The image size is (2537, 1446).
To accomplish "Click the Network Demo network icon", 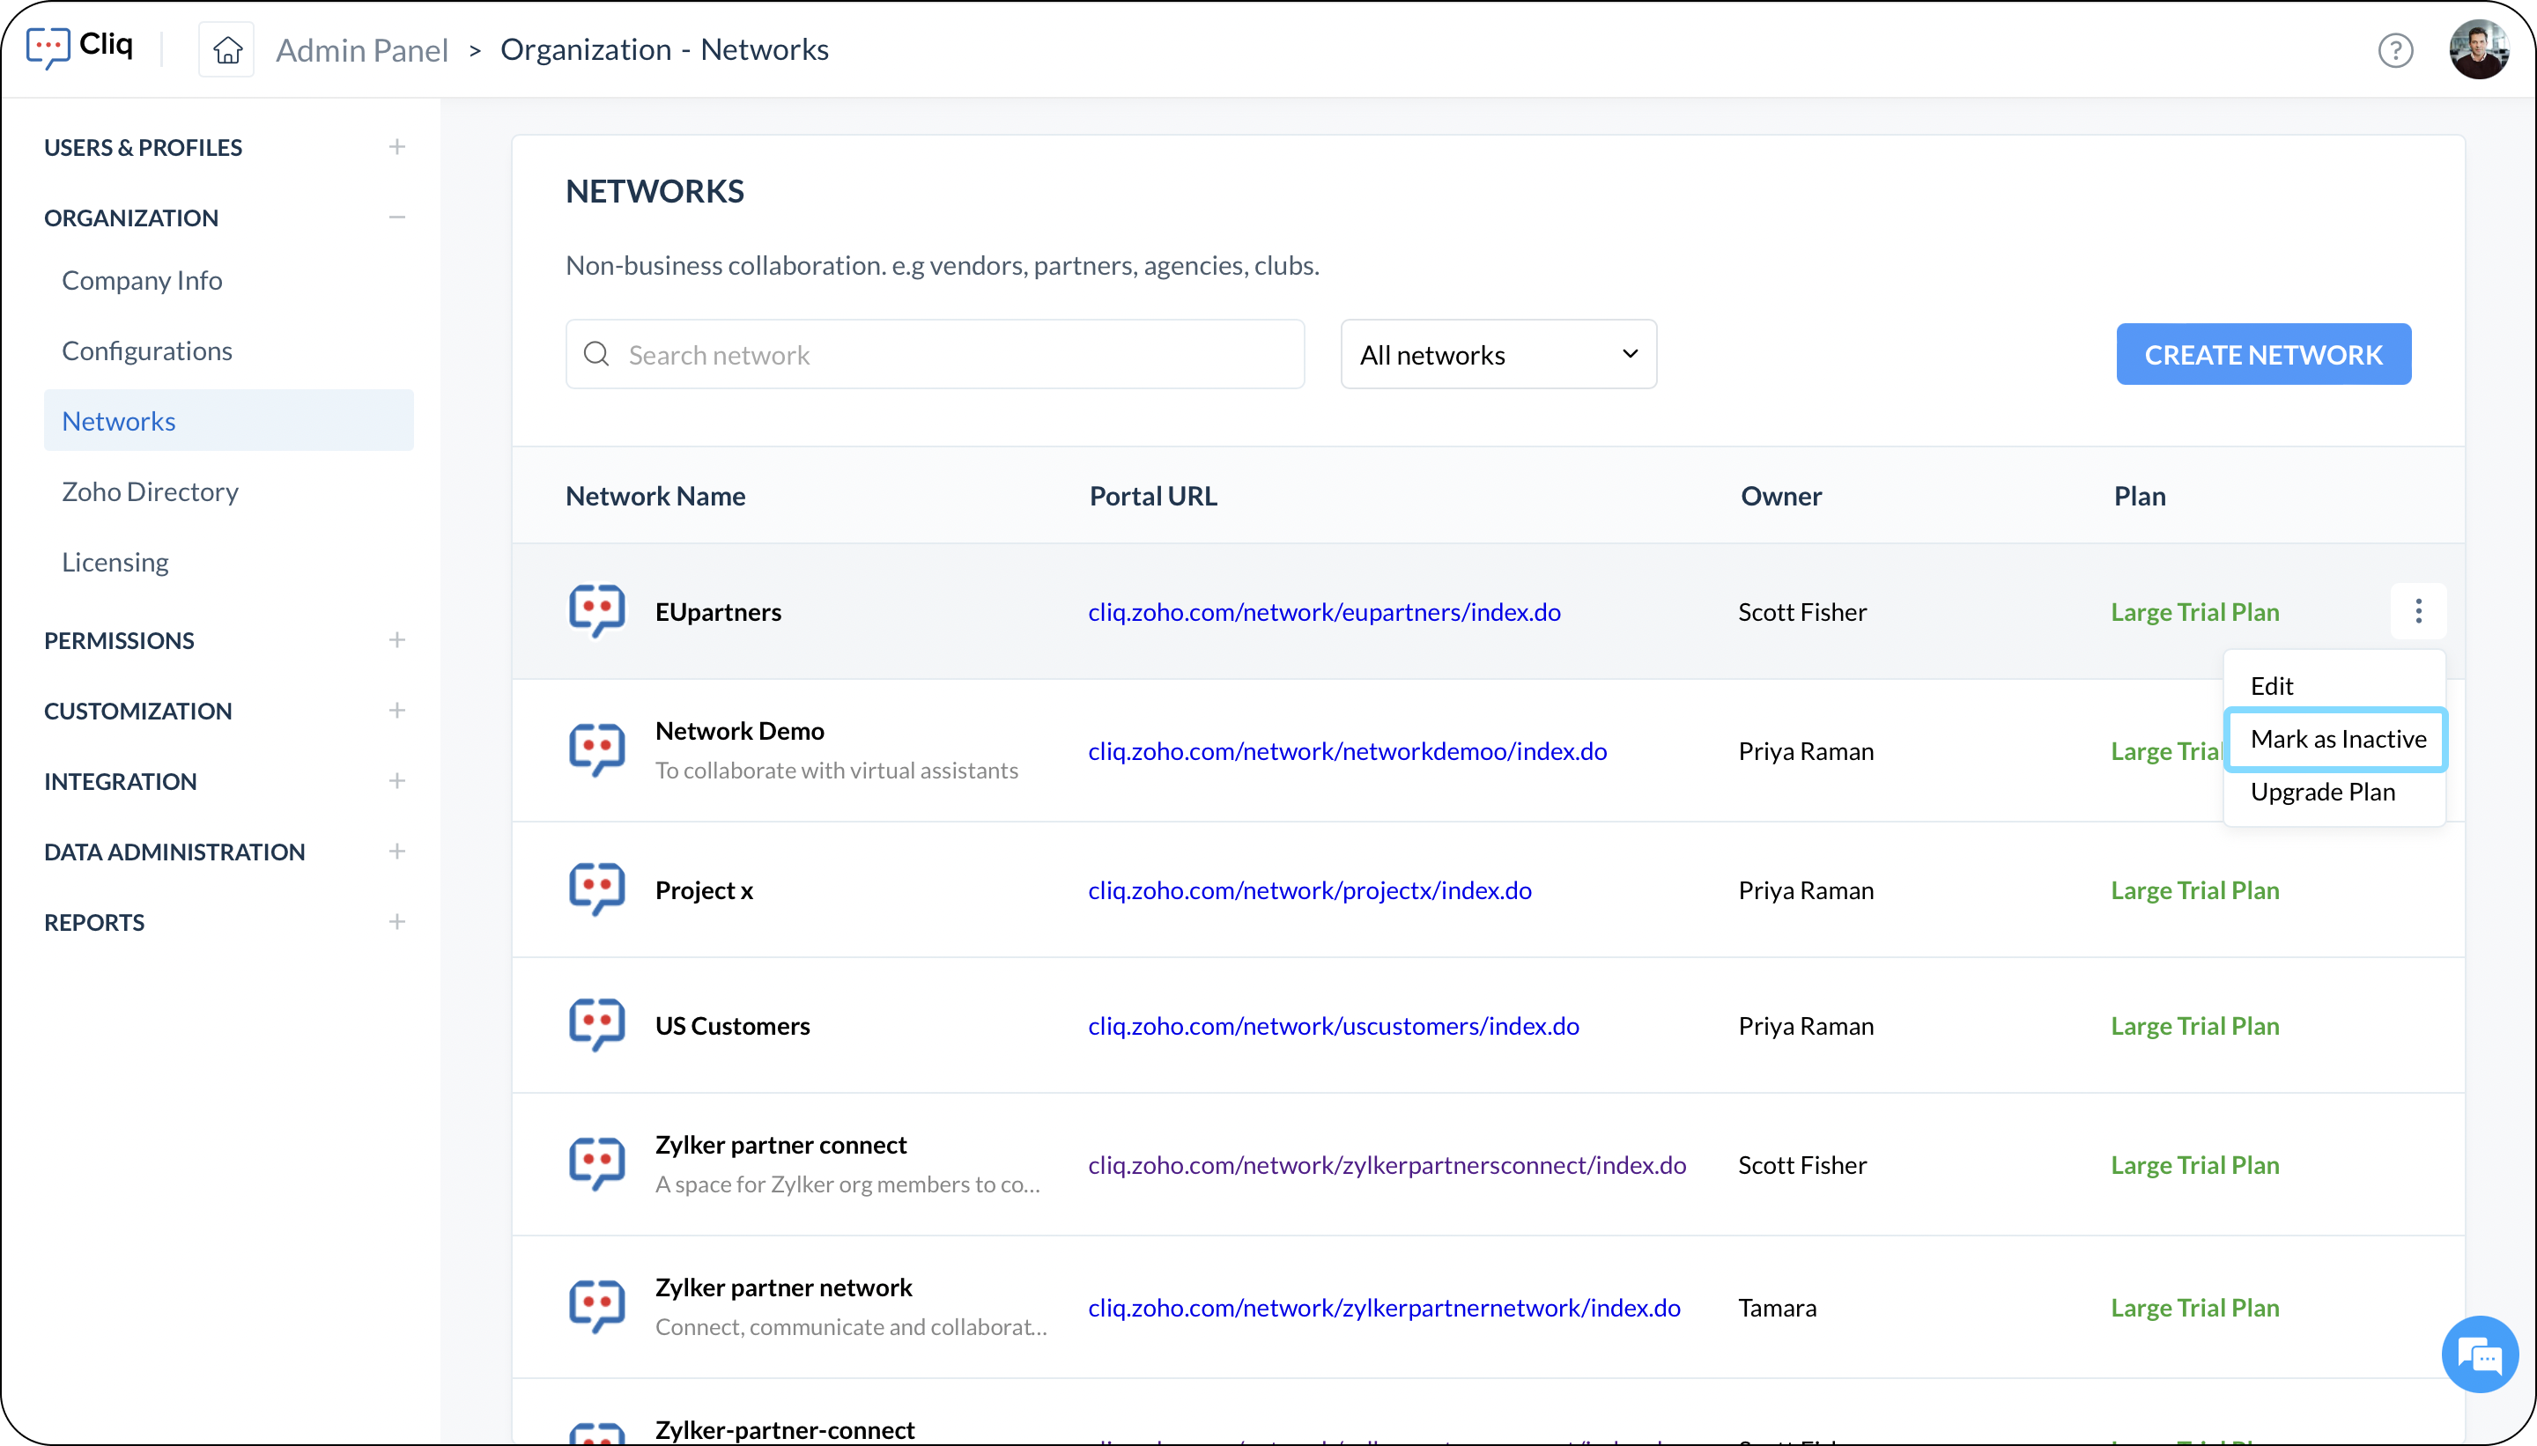I will (597, 749).
